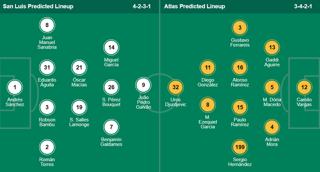Click the number 31 Eduardo Águila badge
The width and height of the screenshot is (320, 172).
(47, 67)
